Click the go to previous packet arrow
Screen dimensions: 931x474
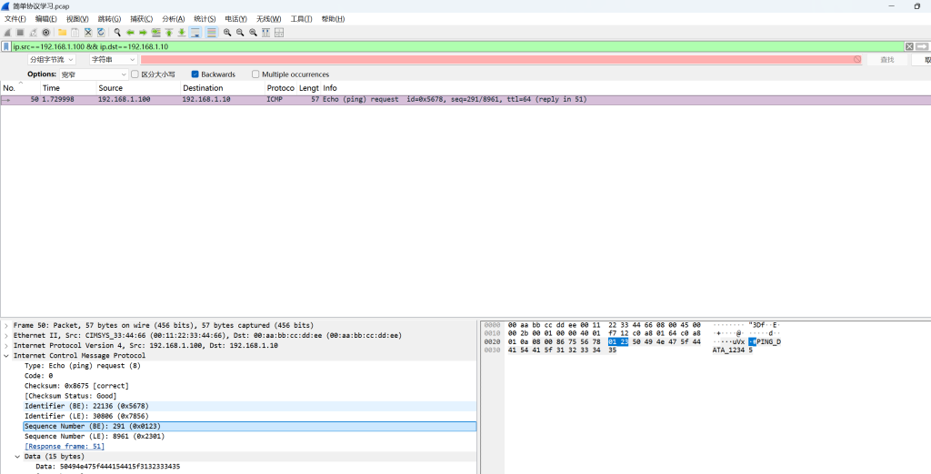point(130,33)
